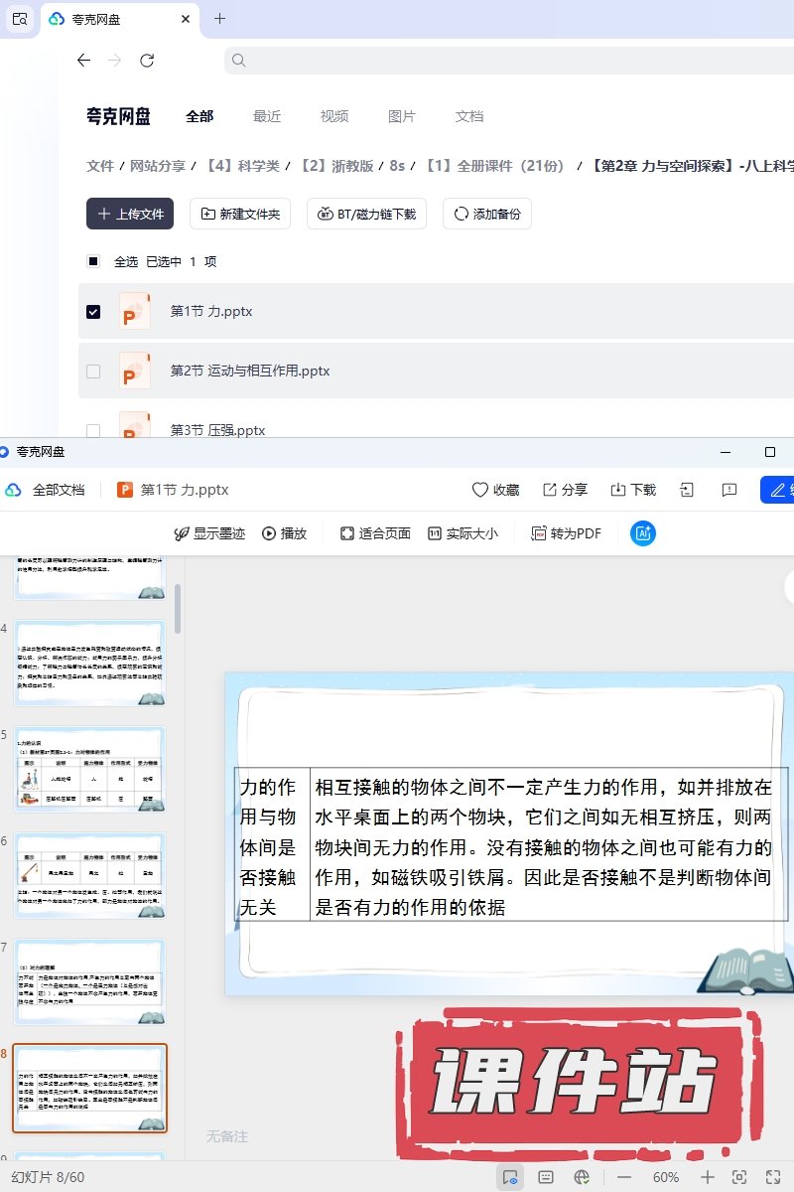Toggle 显示墨迹 ink display

(209, 533)
